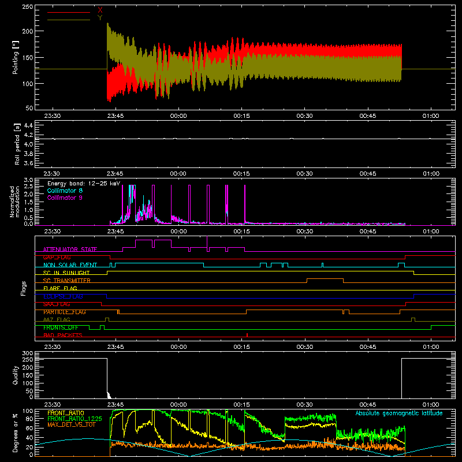Click the red 'X' legend label
Image resolution: width=462 pixels, height=462 pixels.
(100, 10)
